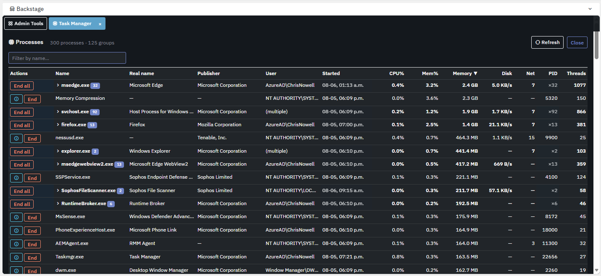End all RuntimeBroker.exe processes
601x276 pixels.
tap(22, 204)
